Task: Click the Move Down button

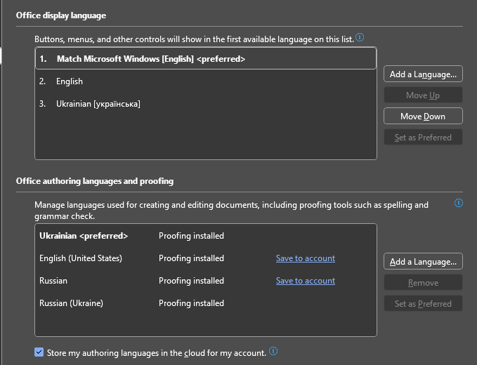Action: coord(423,117)
